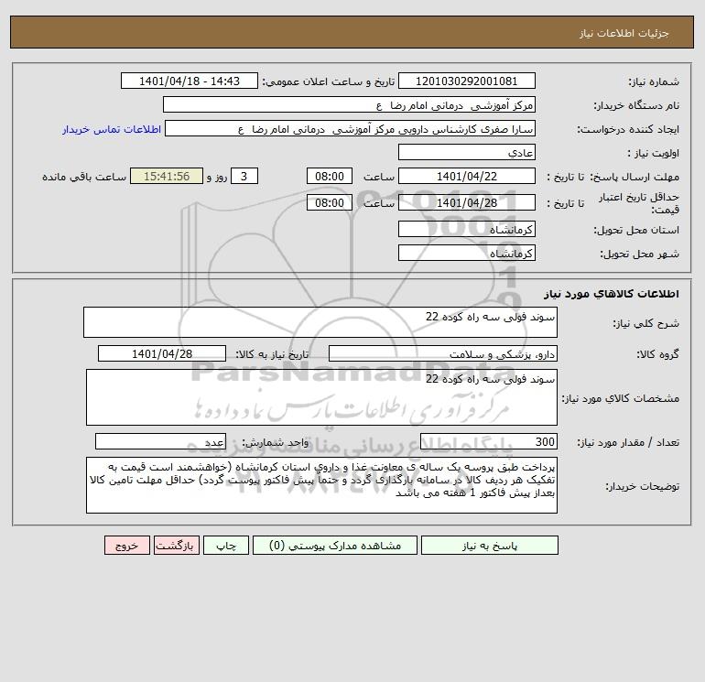The height and width of the screenshot is (682, 705).
Task: Click price validity time 08:00 field
Action: coord(329,202)
